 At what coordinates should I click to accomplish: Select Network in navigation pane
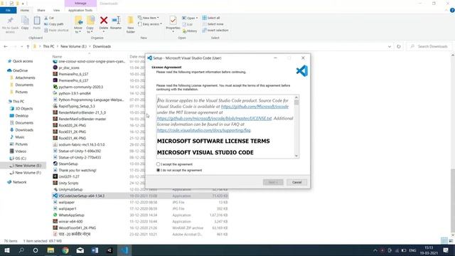(x=19, y=182)
